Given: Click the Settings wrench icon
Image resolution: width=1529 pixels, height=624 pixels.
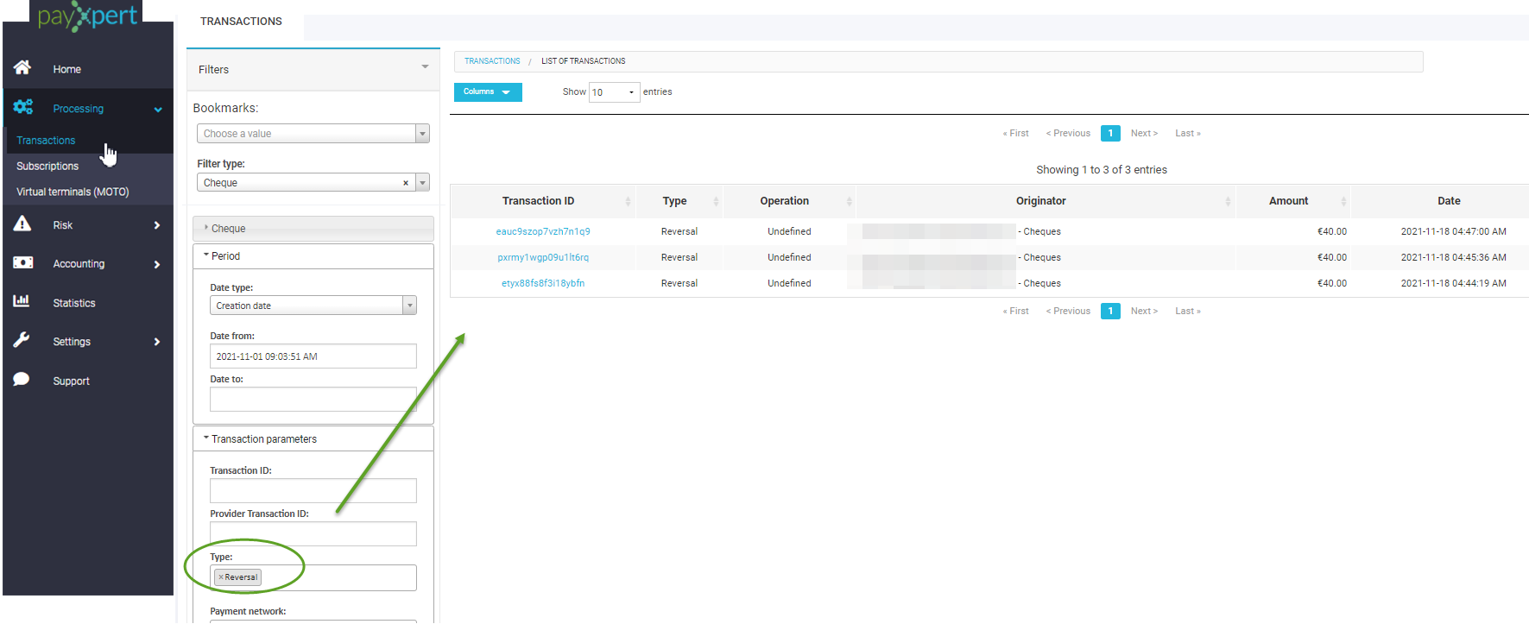Looking at the screenshot, I should [22, 340].
